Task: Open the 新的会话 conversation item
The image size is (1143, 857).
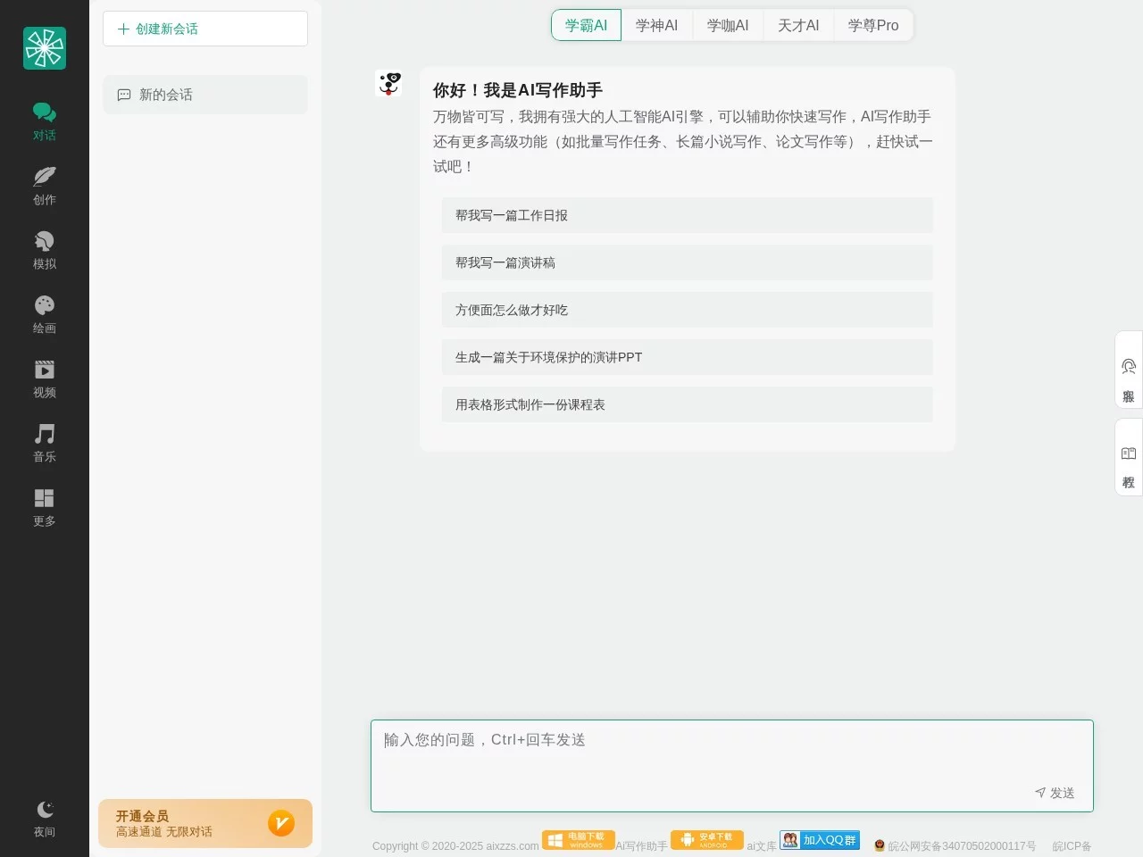Action: coord(205,95)
